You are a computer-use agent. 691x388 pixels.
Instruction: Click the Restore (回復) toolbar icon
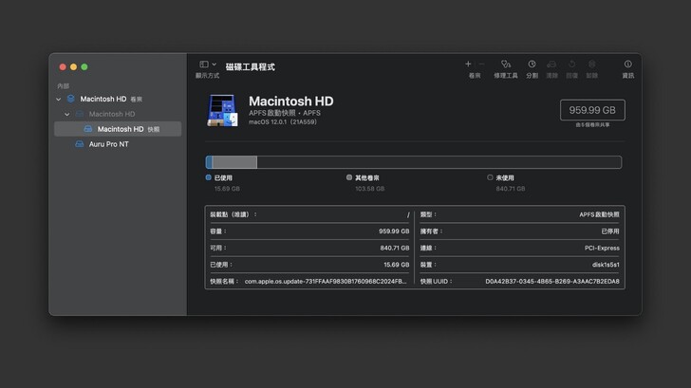coord(571,65)
